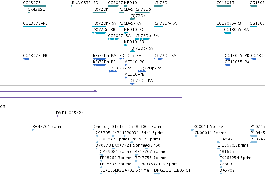Screen dimensions: 265x175
Task: Click the CG13073-PB protein label
Action: [35, 55]
